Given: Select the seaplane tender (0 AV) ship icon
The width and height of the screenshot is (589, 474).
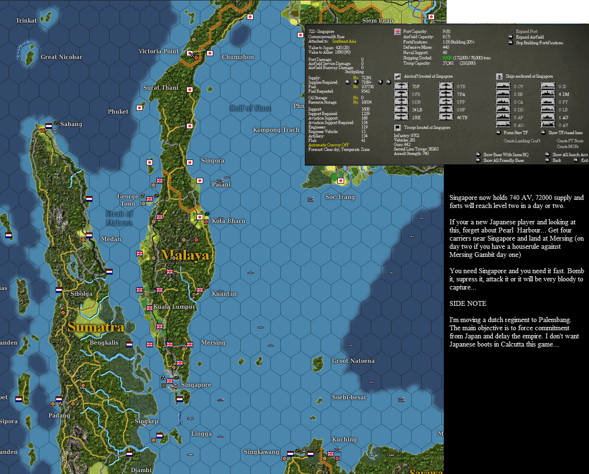Looking at the screenshot, I should click(x=548, y=125).
